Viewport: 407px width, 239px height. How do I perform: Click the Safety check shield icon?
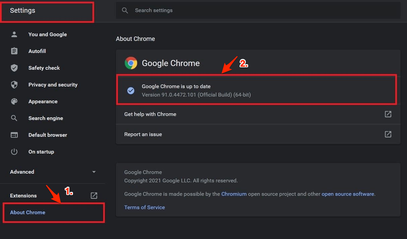click(x=14, y=68)
